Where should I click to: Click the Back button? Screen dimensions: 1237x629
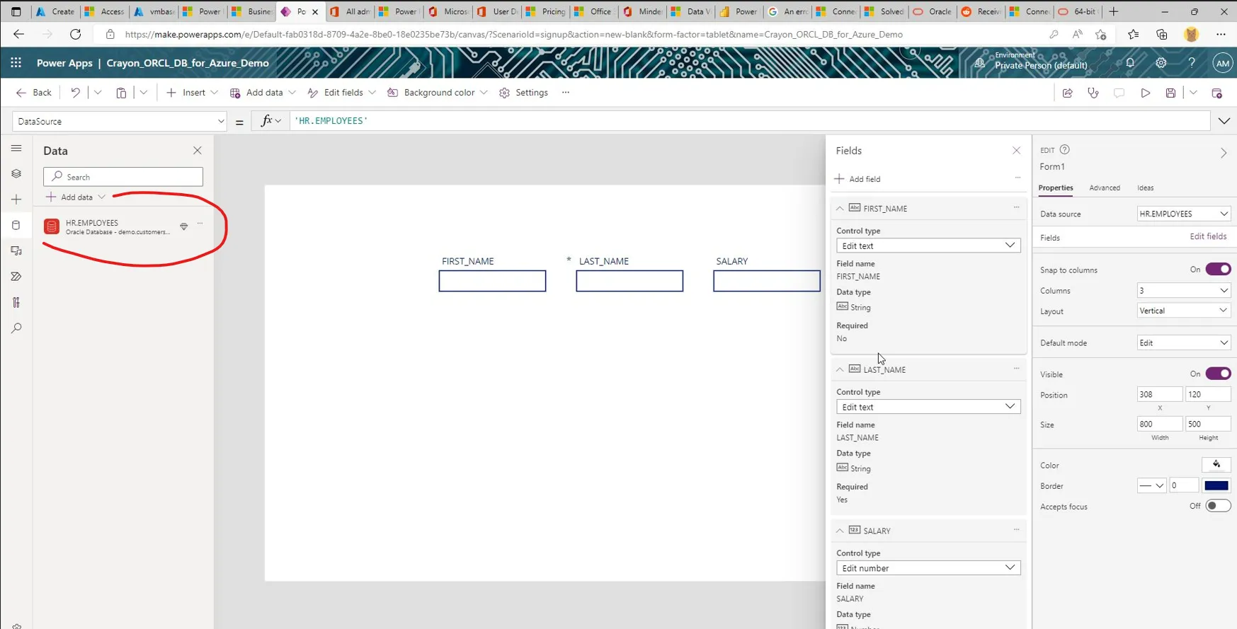(x=34, y=93)
